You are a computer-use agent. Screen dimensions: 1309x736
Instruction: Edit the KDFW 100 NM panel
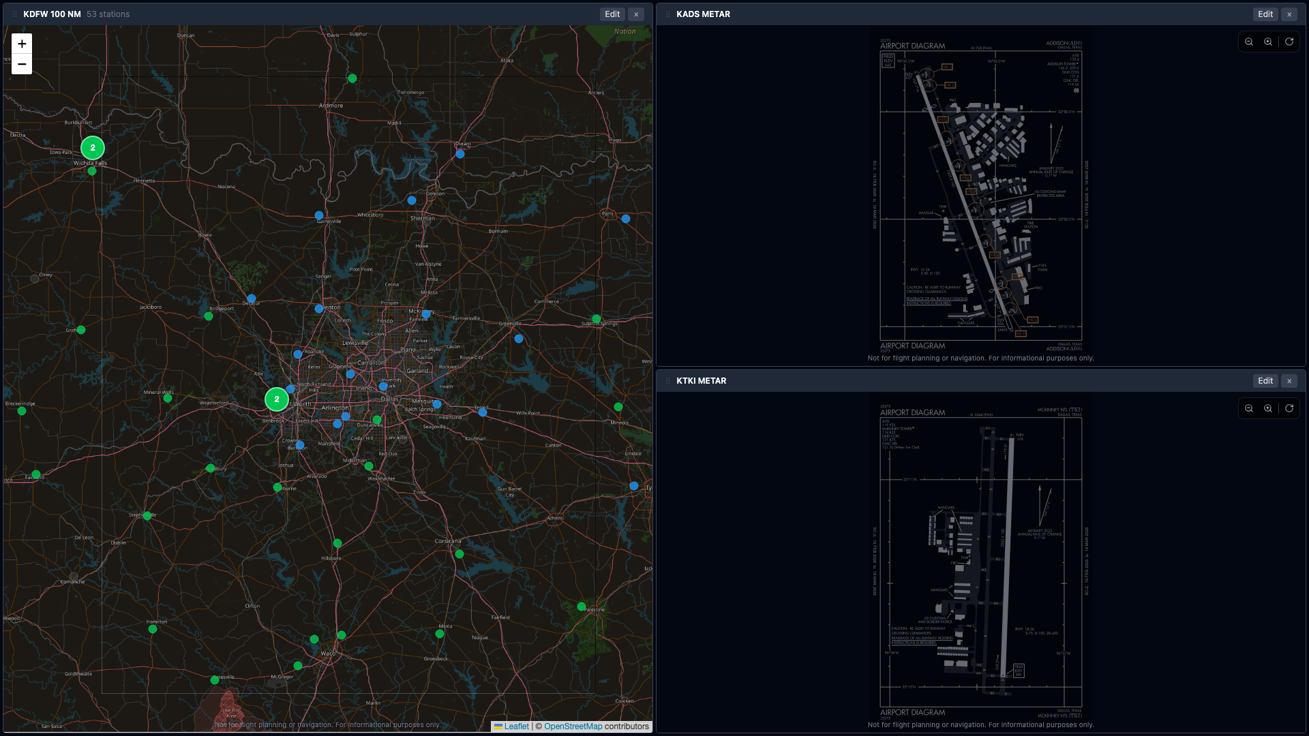click(612, 14)
